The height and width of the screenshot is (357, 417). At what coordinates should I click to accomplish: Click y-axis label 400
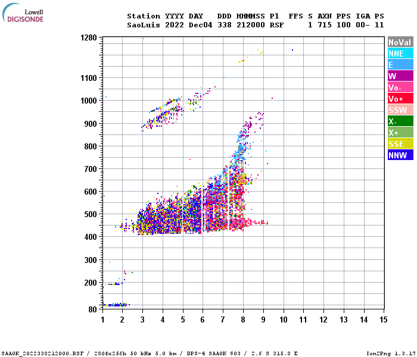tap(91, 237)
